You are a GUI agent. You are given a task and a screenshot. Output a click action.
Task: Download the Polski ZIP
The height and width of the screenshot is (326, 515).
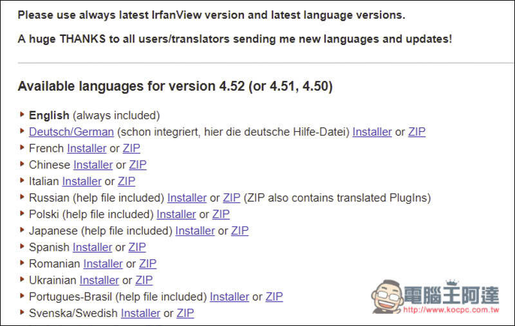click(221, 214)
